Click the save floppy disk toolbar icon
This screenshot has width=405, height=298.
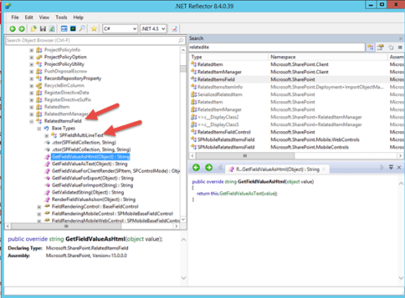(x=43, y=28)
